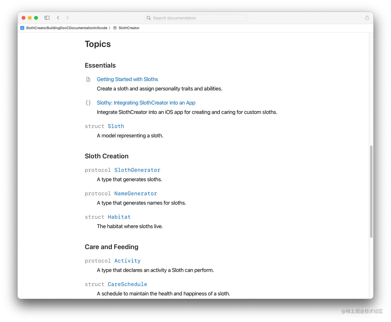The width and height of the screenshot is (391, 322).
Task: Select the SlothCreator breadcrumb item
Action: [x=129, y=28]
